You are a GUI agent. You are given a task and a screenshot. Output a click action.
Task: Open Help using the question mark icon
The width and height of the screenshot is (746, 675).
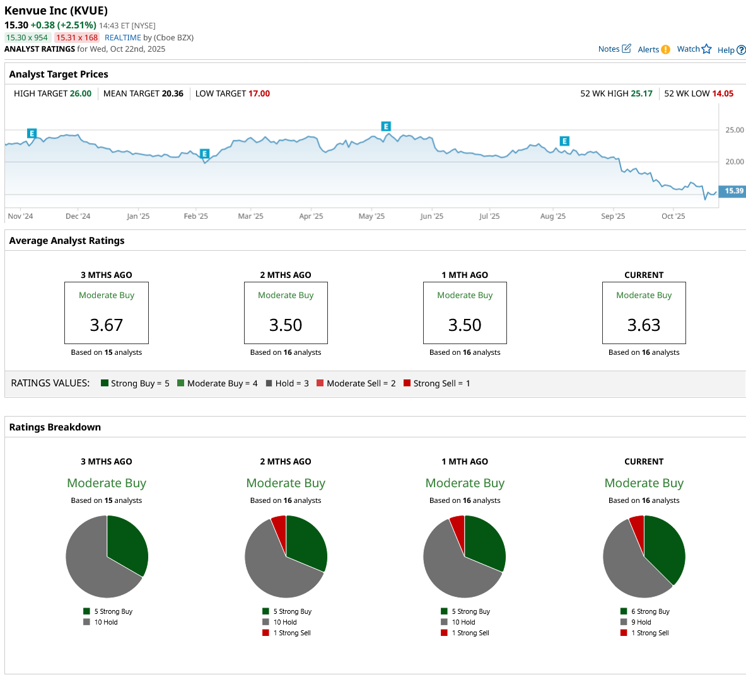[x=741, y=50]
